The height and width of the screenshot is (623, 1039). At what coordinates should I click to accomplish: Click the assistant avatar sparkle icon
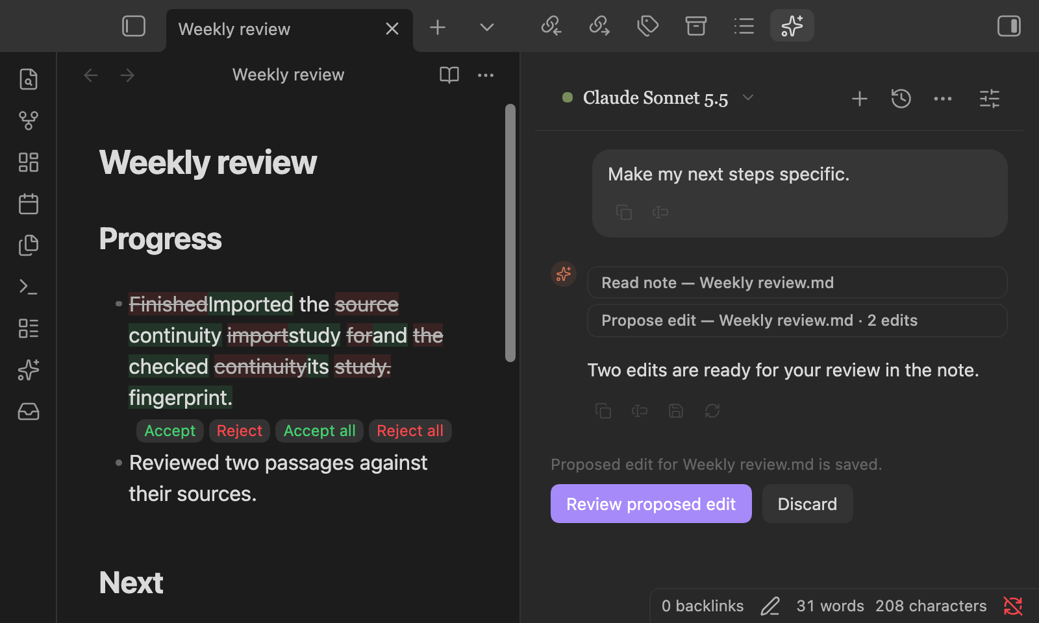[x=564, y=274]
